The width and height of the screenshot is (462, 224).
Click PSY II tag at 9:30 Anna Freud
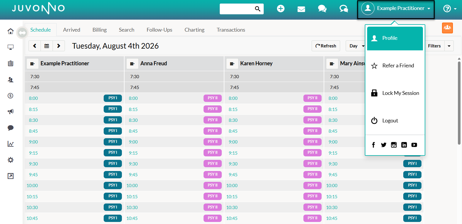click(213, 163)
